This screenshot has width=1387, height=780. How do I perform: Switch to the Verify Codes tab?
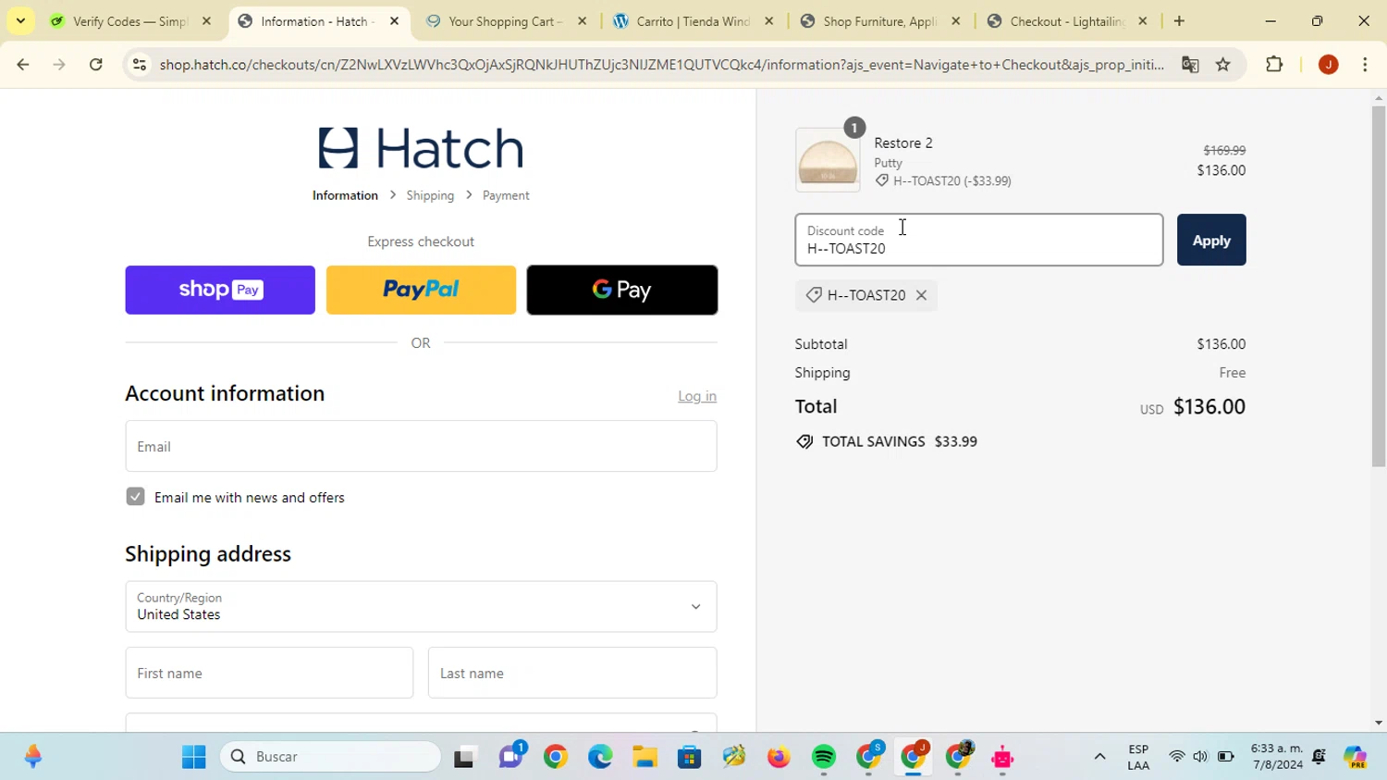[x=129, y=21]
